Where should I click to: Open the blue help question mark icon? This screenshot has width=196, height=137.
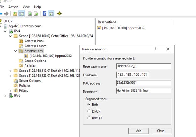pyautogui.click(x=45, y=14)
